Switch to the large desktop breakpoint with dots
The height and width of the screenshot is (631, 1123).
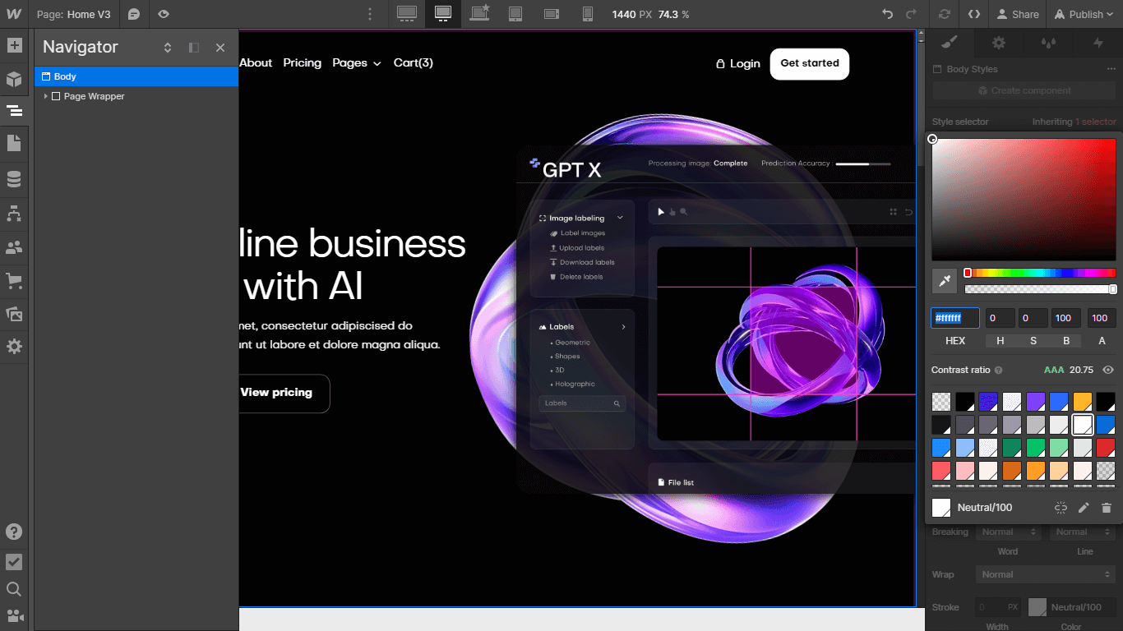pyautogui.click(x=407, y=14)
